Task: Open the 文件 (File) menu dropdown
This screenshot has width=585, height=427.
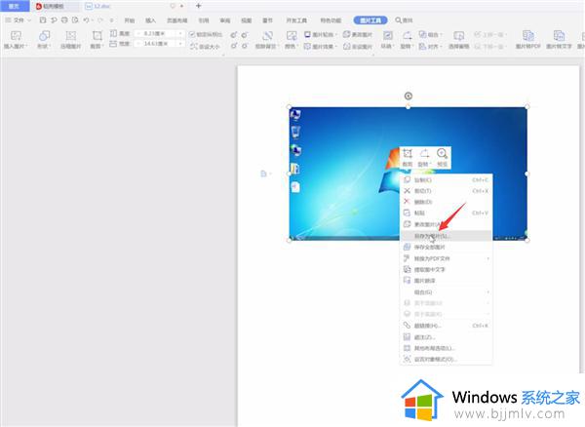Action: coord(18,20)
